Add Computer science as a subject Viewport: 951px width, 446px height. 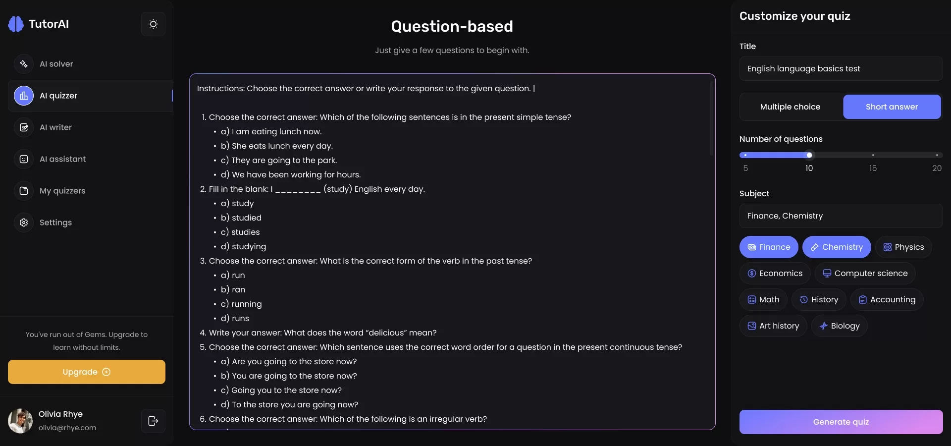pyautogui.click(x=865, y=273)
